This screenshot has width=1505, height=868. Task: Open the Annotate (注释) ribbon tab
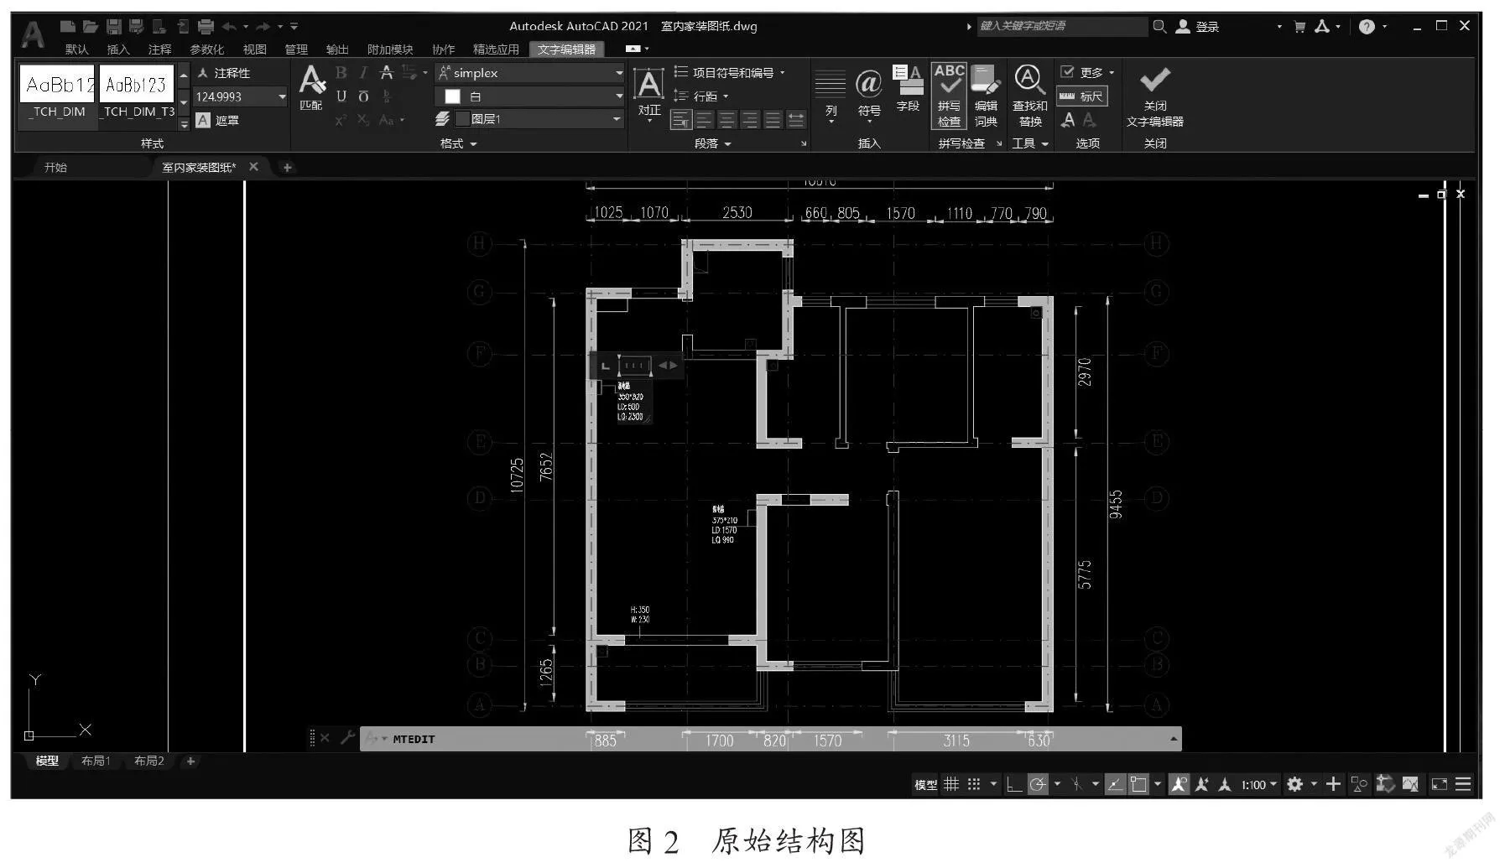coord(159,49)
